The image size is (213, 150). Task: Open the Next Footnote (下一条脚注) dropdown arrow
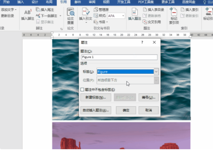coord(60,16)
